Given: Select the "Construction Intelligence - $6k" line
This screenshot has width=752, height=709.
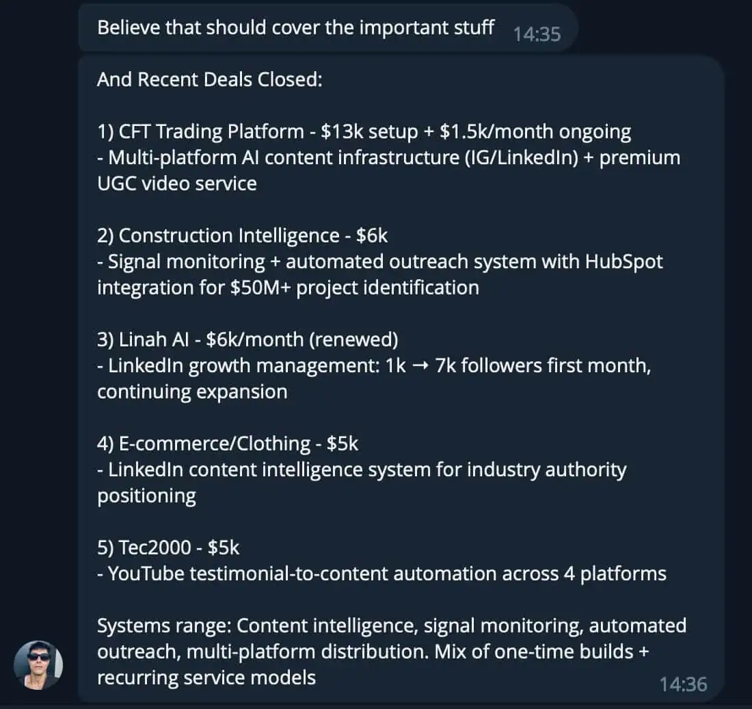Looking at the screenshot, I should coord(242,235).
